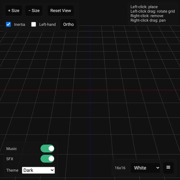Reset the camera with Reset View
This screenshot has height=180, width=180.
click(x=61, y=10)
